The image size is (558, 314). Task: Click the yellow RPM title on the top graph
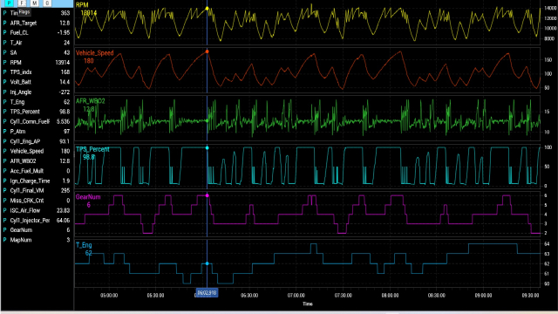coord(82,5)
